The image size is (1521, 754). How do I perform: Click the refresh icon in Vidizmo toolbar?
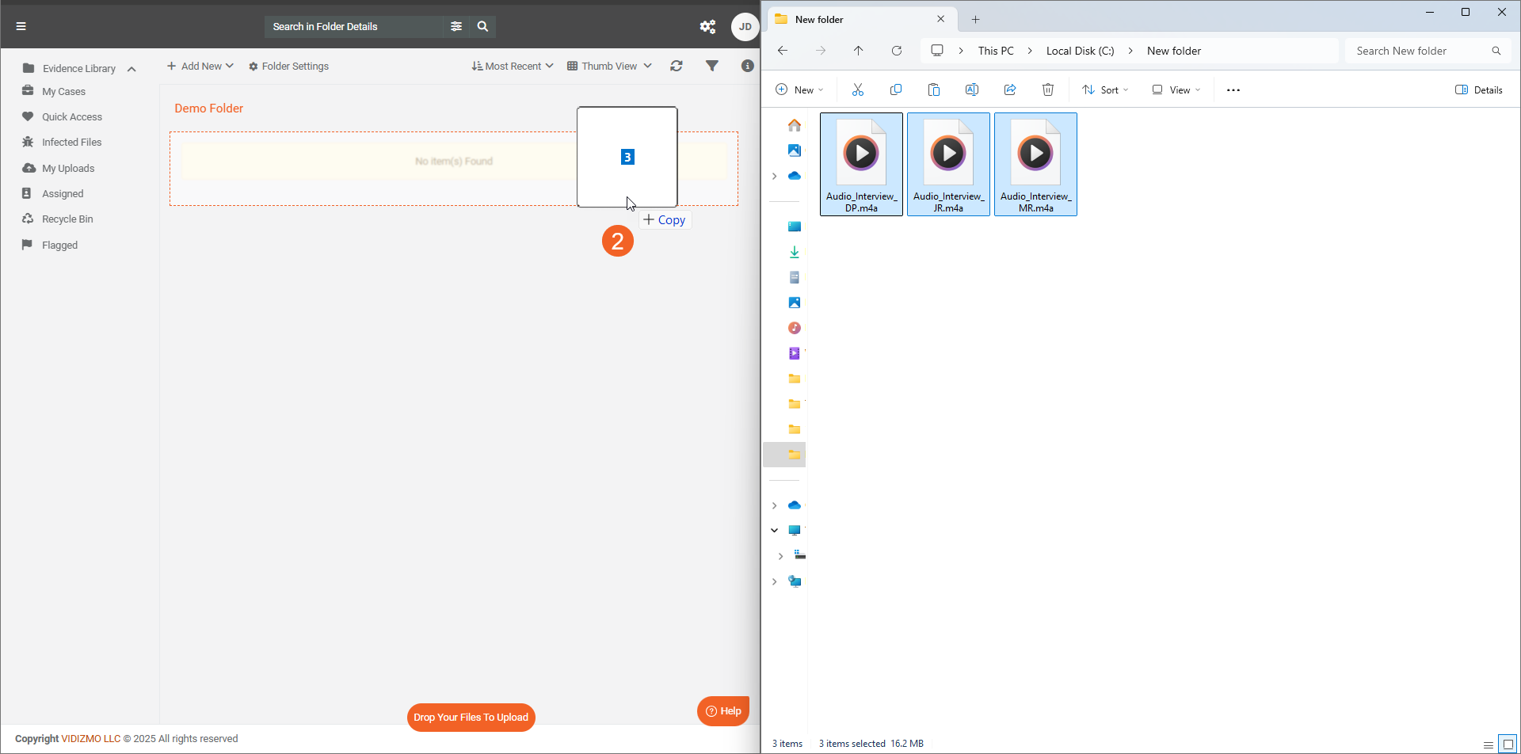pyautogui.click(x=676, y=67)
